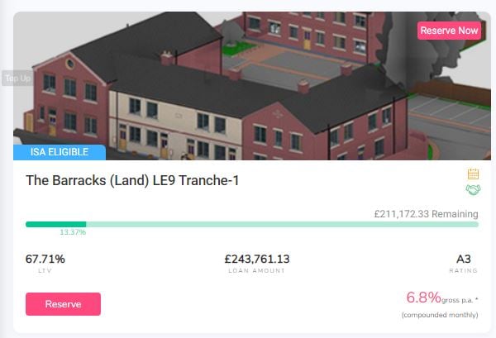Click the faded Top Up side tab
This screenshot has width=496, height=338.
click(x=17, y=79)
